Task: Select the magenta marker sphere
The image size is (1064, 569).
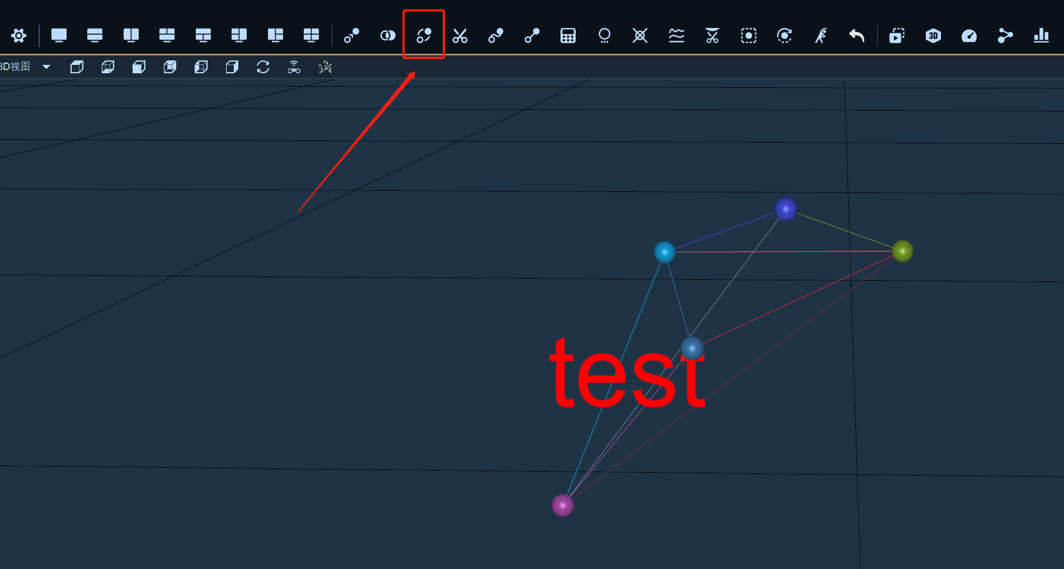Action: click(x=563, y=505)
